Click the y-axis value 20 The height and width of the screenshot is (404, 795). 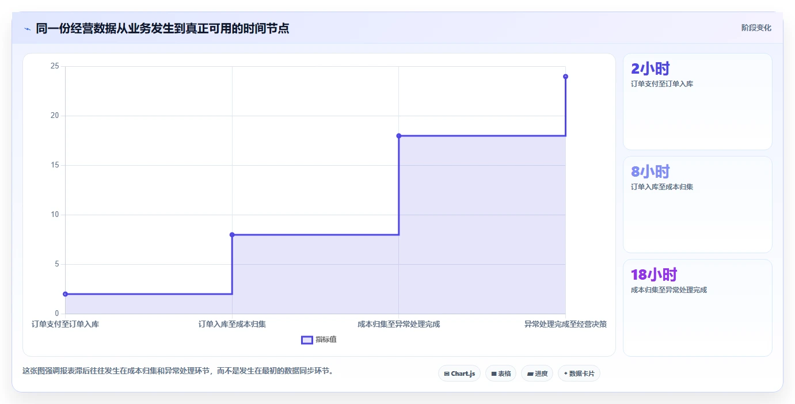[55, 116]
